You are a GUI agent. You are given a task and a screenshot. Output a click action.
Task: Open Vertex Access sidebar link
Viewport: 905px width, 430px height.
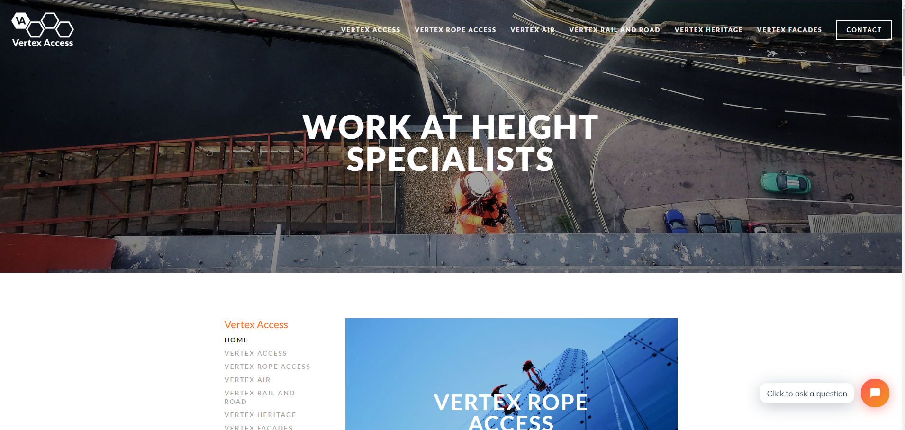click(x=255, y=353)
